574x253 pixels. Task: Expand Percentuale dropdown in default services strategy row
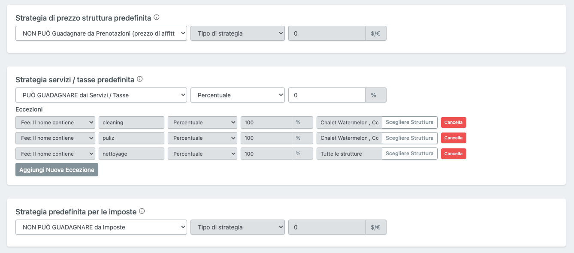pyautogui.click(x=237, y=95)
